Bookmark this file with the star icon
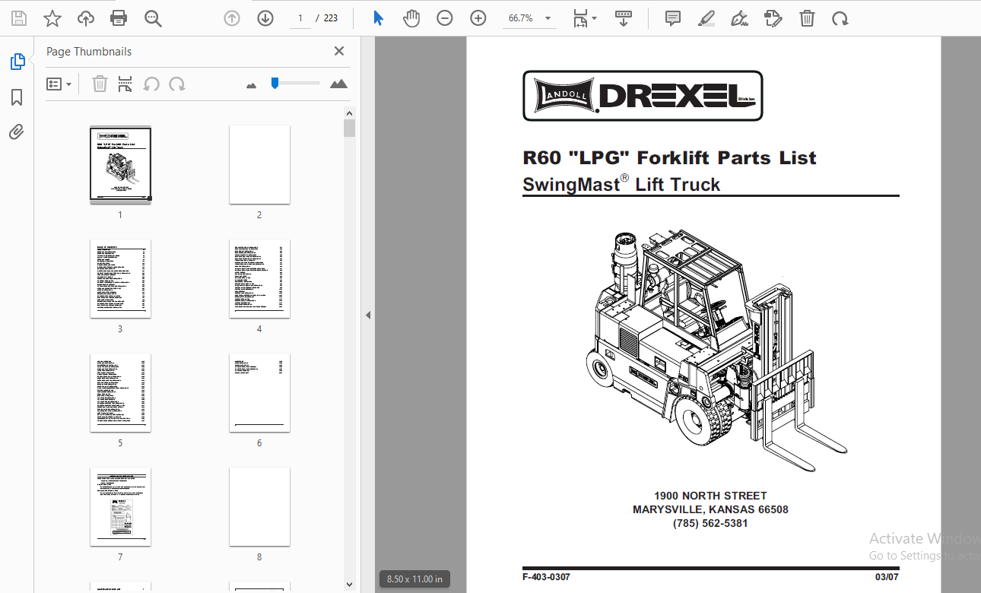 click(x=52, y=18)
